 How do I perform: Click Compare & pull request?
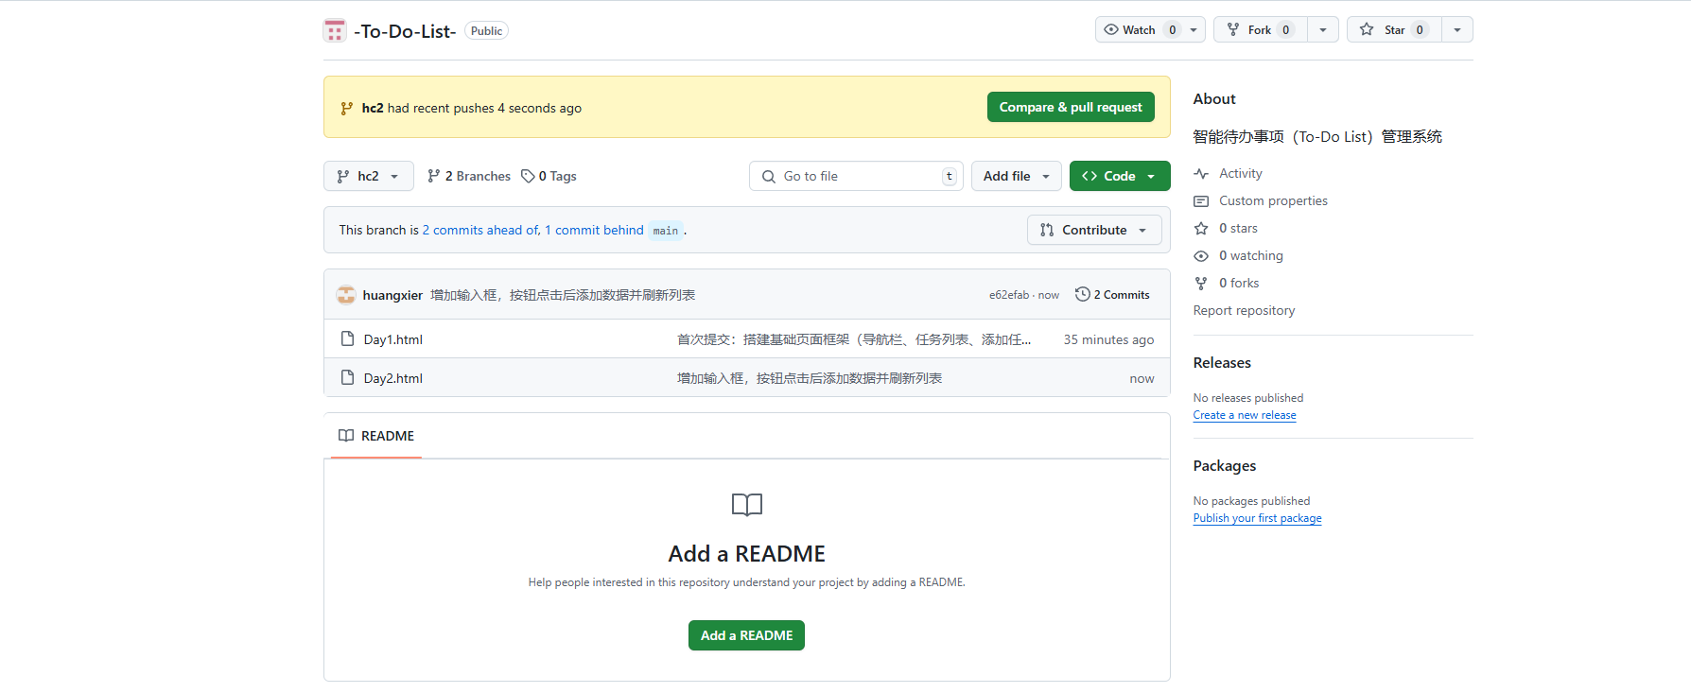coord(1071,107)
